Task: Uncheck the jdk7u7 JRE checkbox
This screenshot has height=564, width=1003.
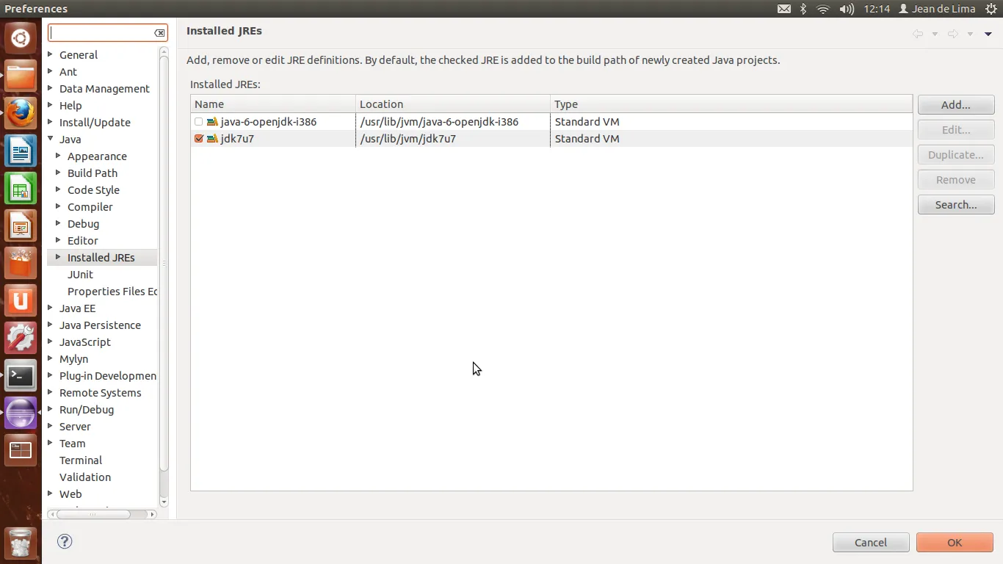Action: pyautogui.click(x=199, y=139)
